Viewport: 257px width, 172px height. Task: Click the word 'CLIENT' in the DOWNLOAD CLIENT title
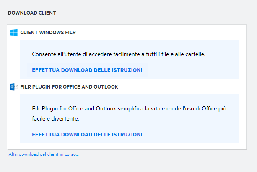47,13
